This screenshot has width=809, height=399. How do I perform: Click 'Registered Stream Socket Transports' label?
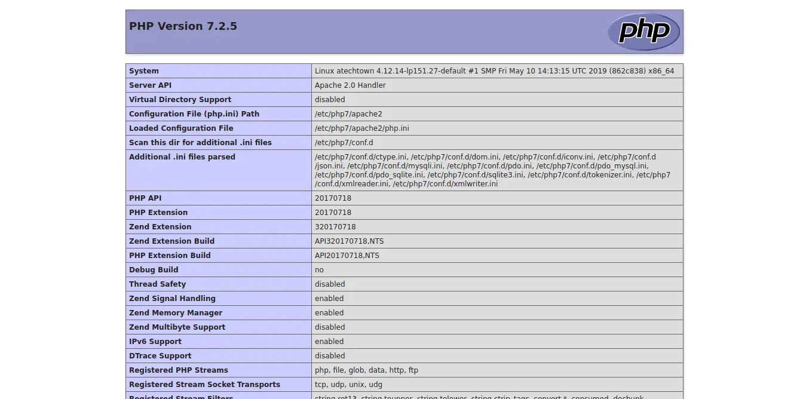tap(204, 385)
